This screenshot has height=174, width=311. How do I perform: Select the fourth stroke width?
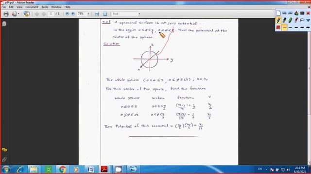click(x=302, y=28)
